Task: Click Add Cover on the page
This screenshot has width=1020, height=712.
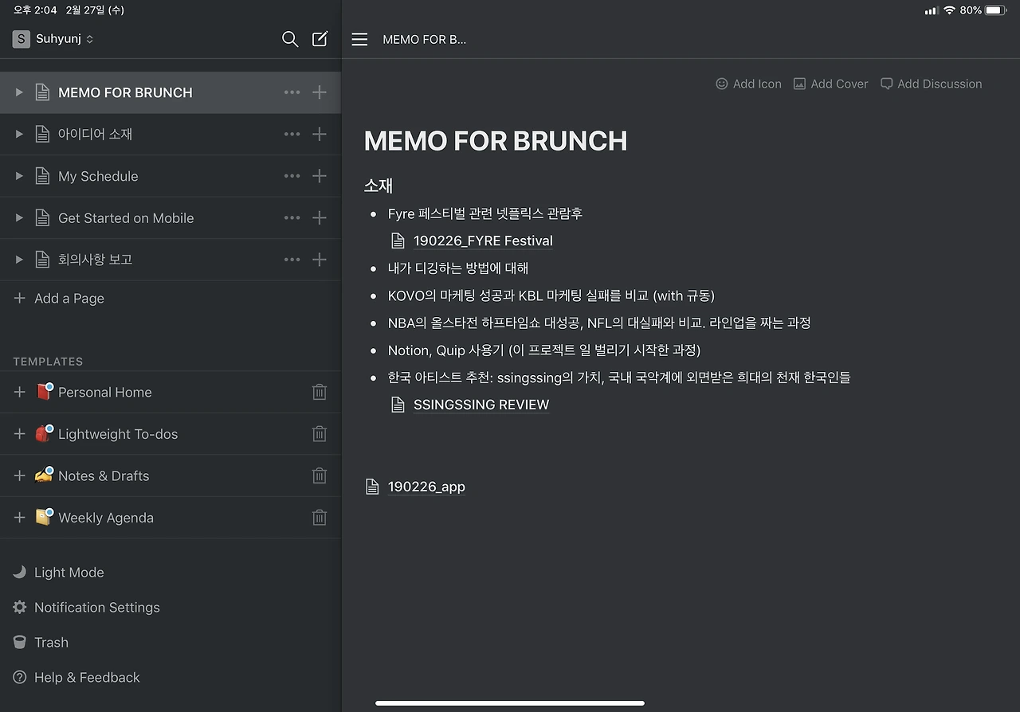Action: point(830,84)
